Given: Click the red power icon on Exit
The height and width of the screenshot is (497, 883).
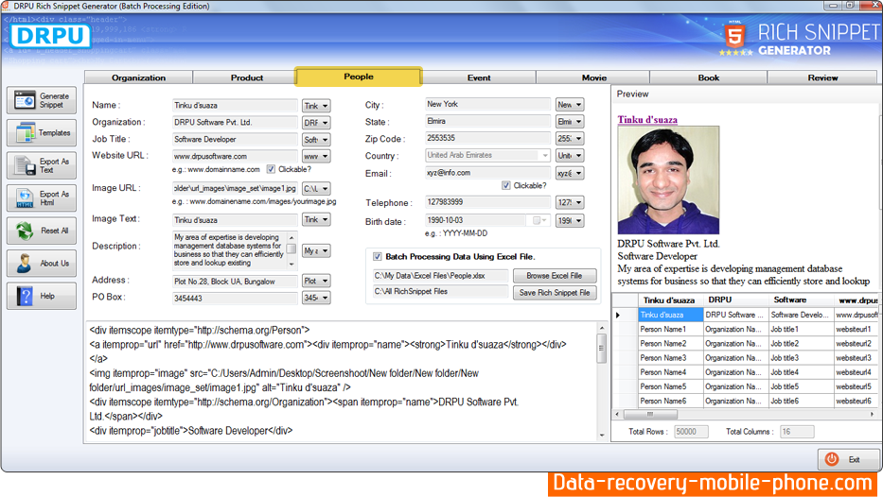Looking at the screenshot, I should coord(832,459).
